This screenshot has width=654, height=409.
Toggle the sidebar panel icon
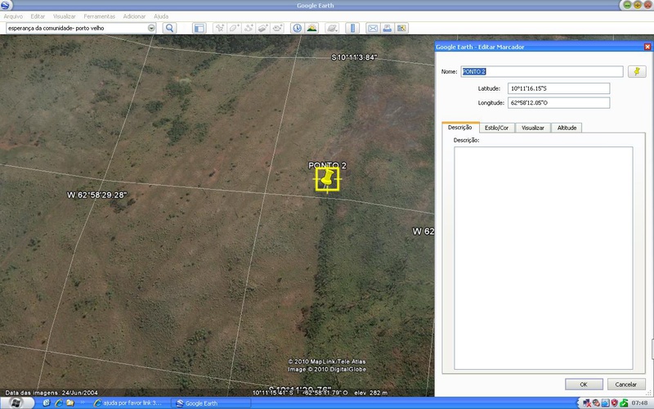pos(199,28)
